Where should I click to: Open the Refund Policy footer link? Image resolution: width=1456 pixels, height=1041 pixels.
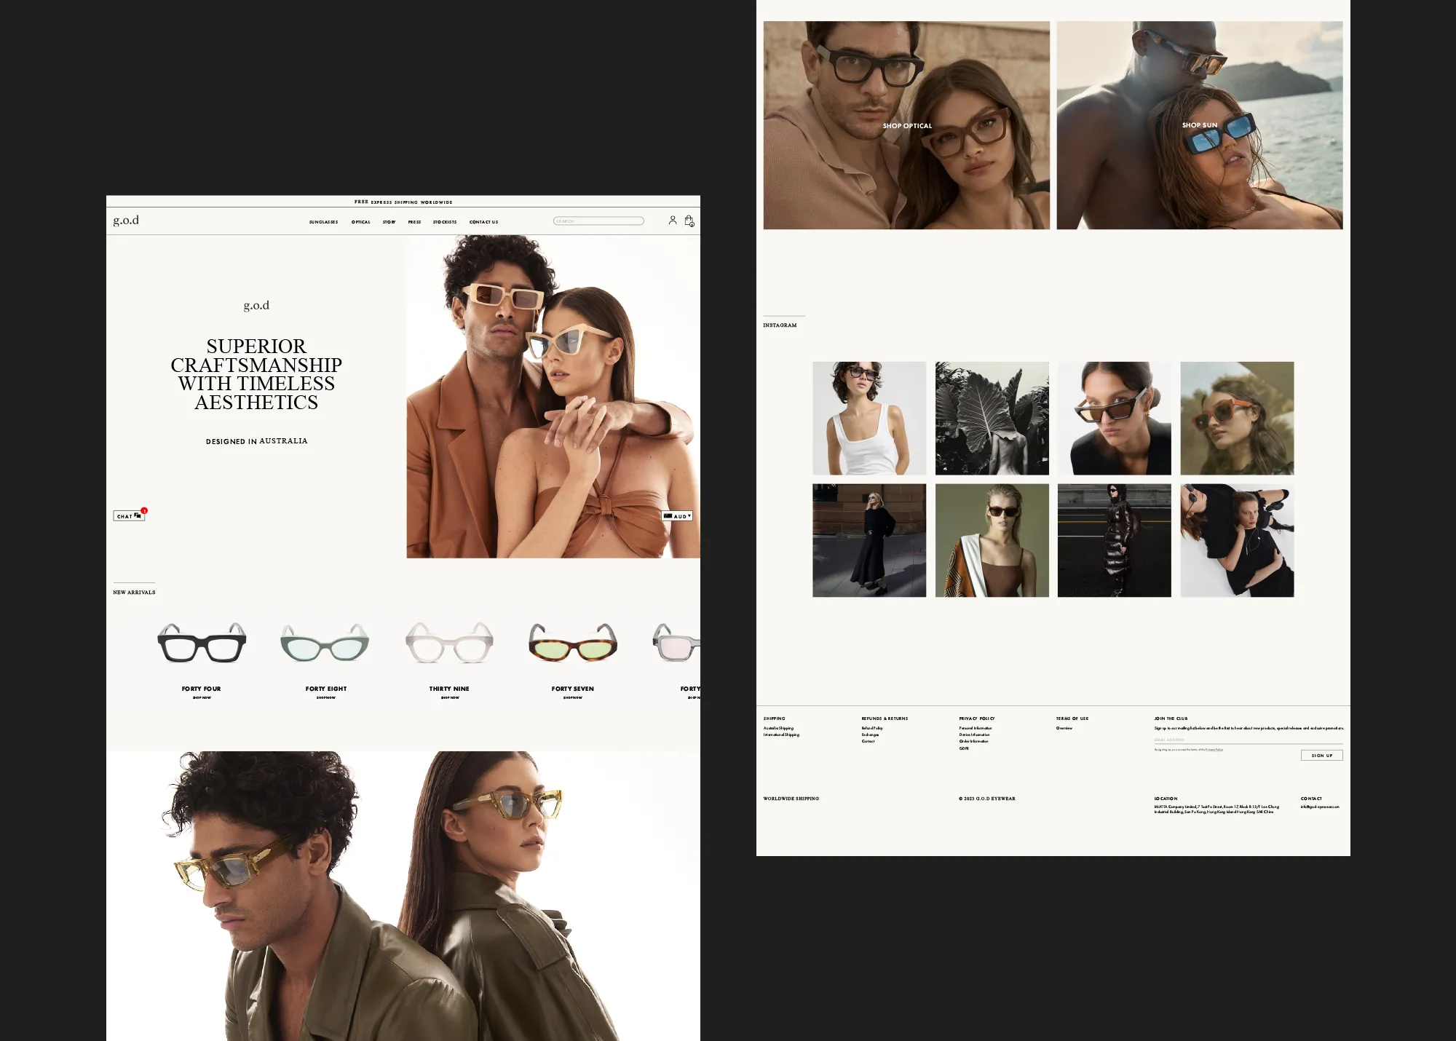point(872,728)
